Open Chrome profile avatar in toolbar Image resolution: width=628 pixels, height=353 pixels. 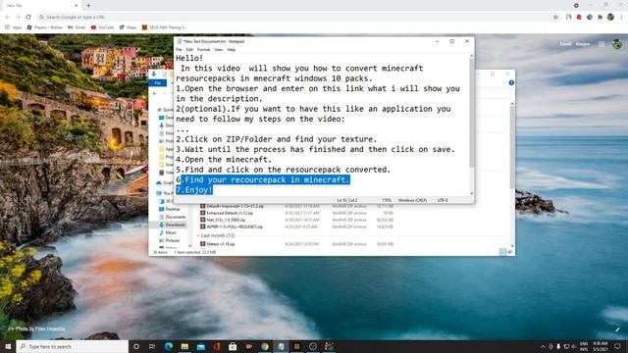(x=610, y=18)
